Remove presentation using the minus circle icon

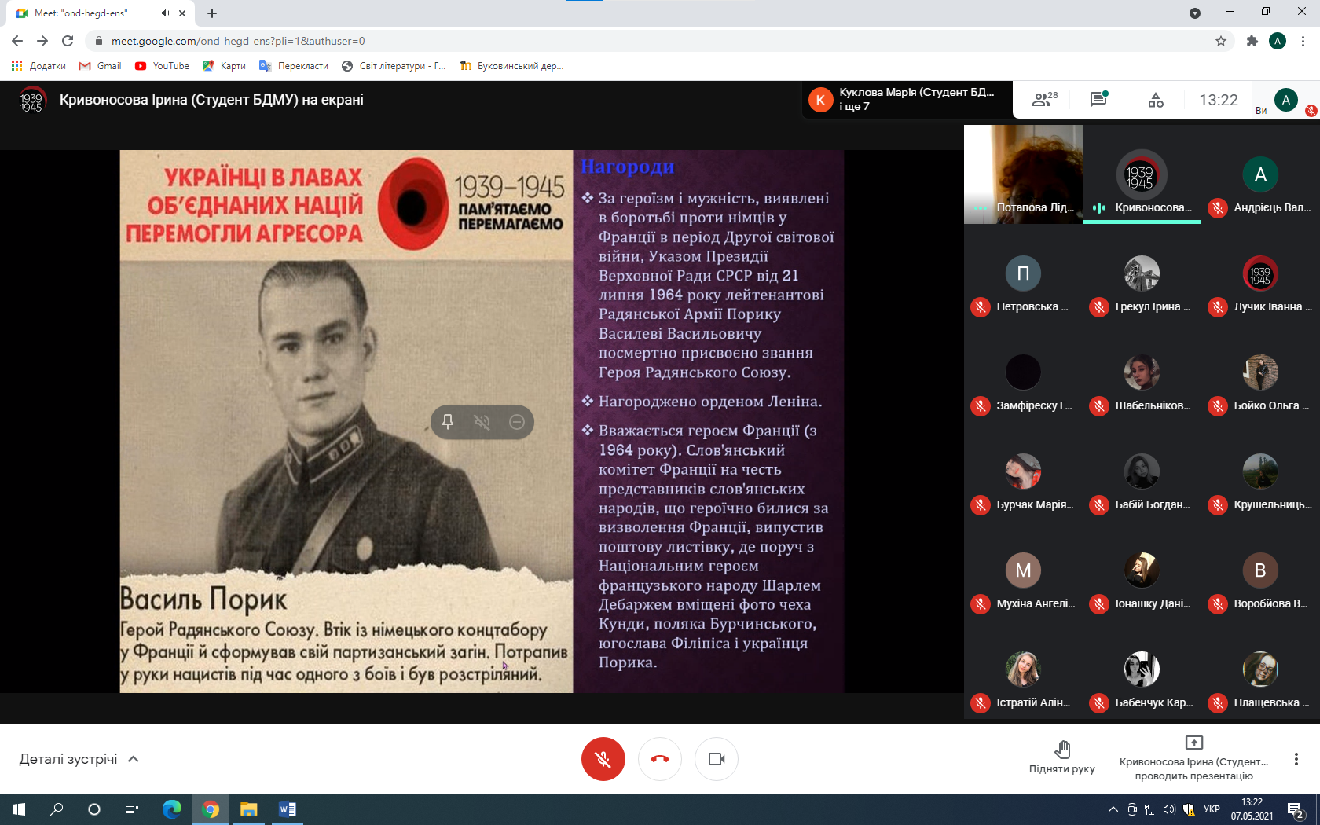[x=517, y=422]
